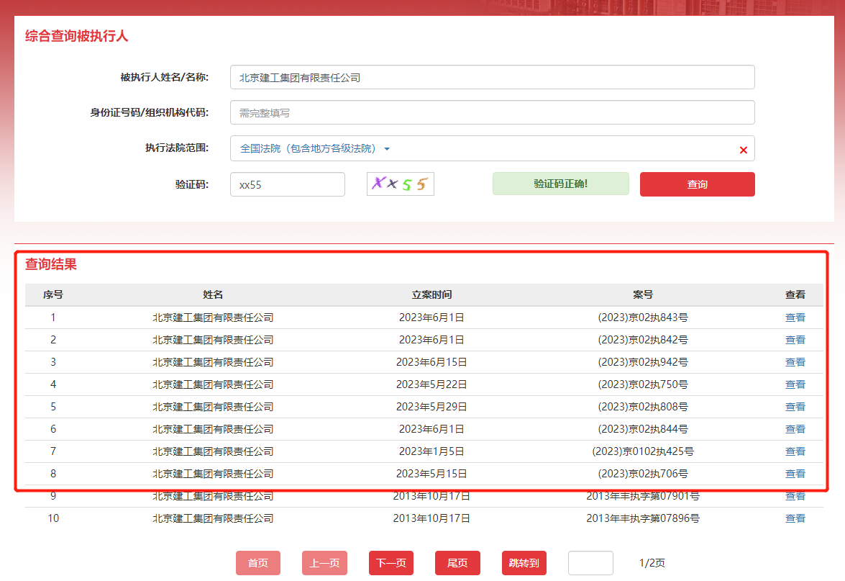Click case number (2023)京02执842号

643,340
